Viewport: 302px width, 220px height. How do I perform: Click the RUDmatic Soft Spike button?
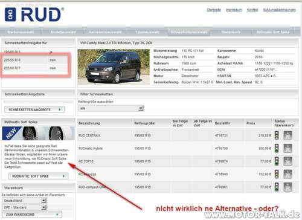click(x=38, y=176)
